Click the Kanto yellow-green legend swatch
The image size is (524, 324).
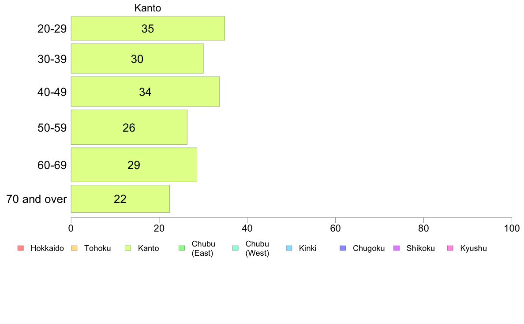128,248
